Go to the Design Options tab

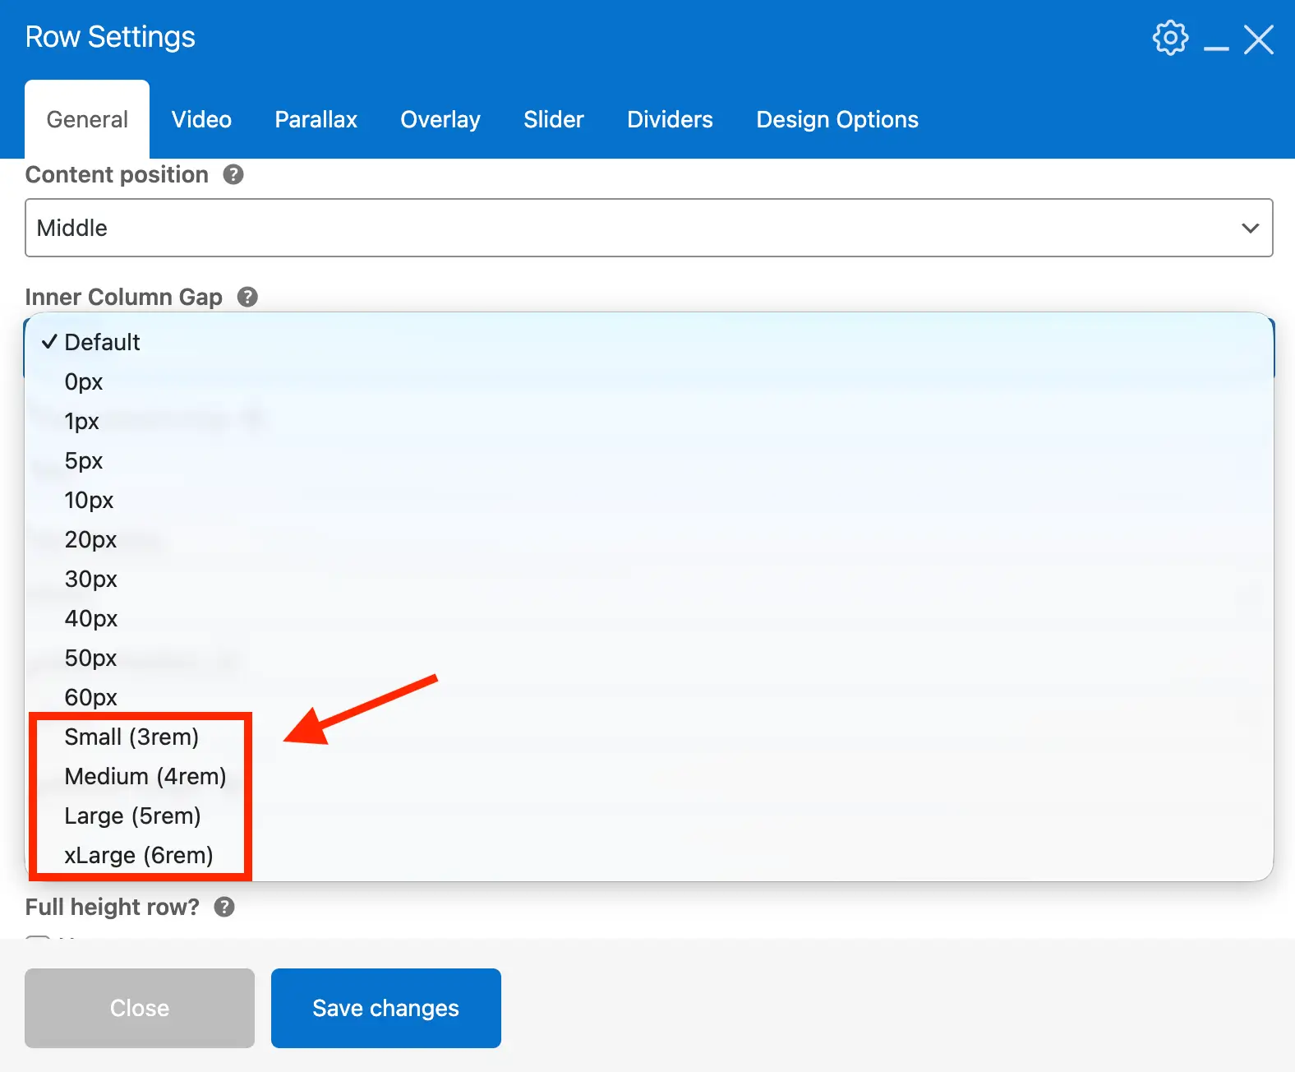point(836,120)
